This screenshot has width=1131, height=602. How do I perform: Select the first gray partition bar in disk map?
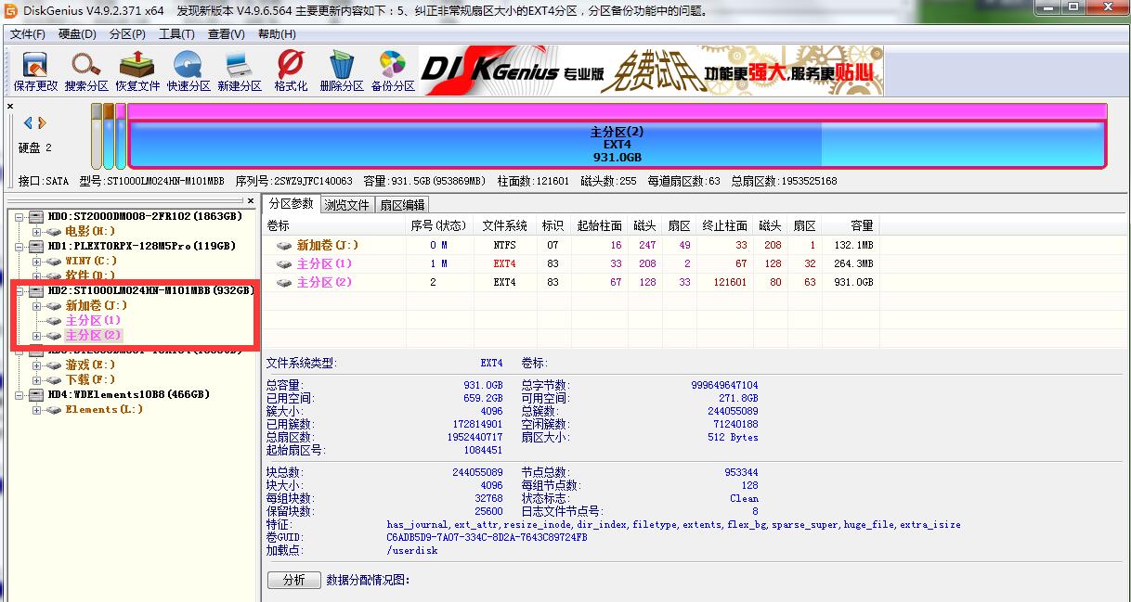pyautogui.click(x=96, y=135)
